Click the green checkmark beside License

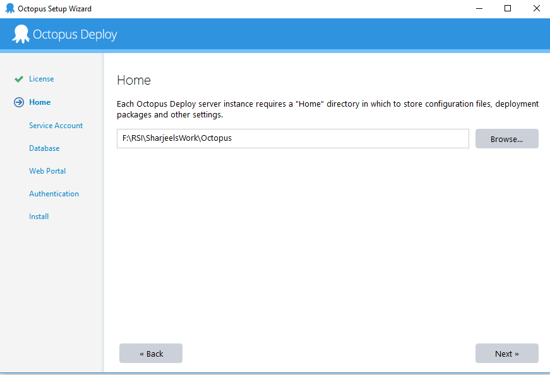pos(19,79)
